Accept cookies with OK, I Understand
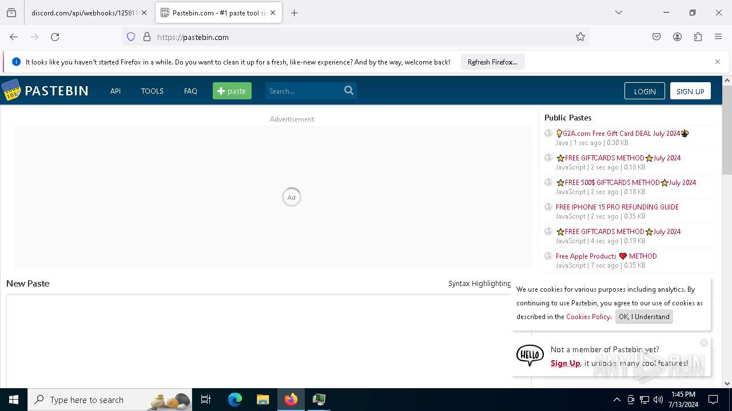The image size is (732, 411). [644, 317]
